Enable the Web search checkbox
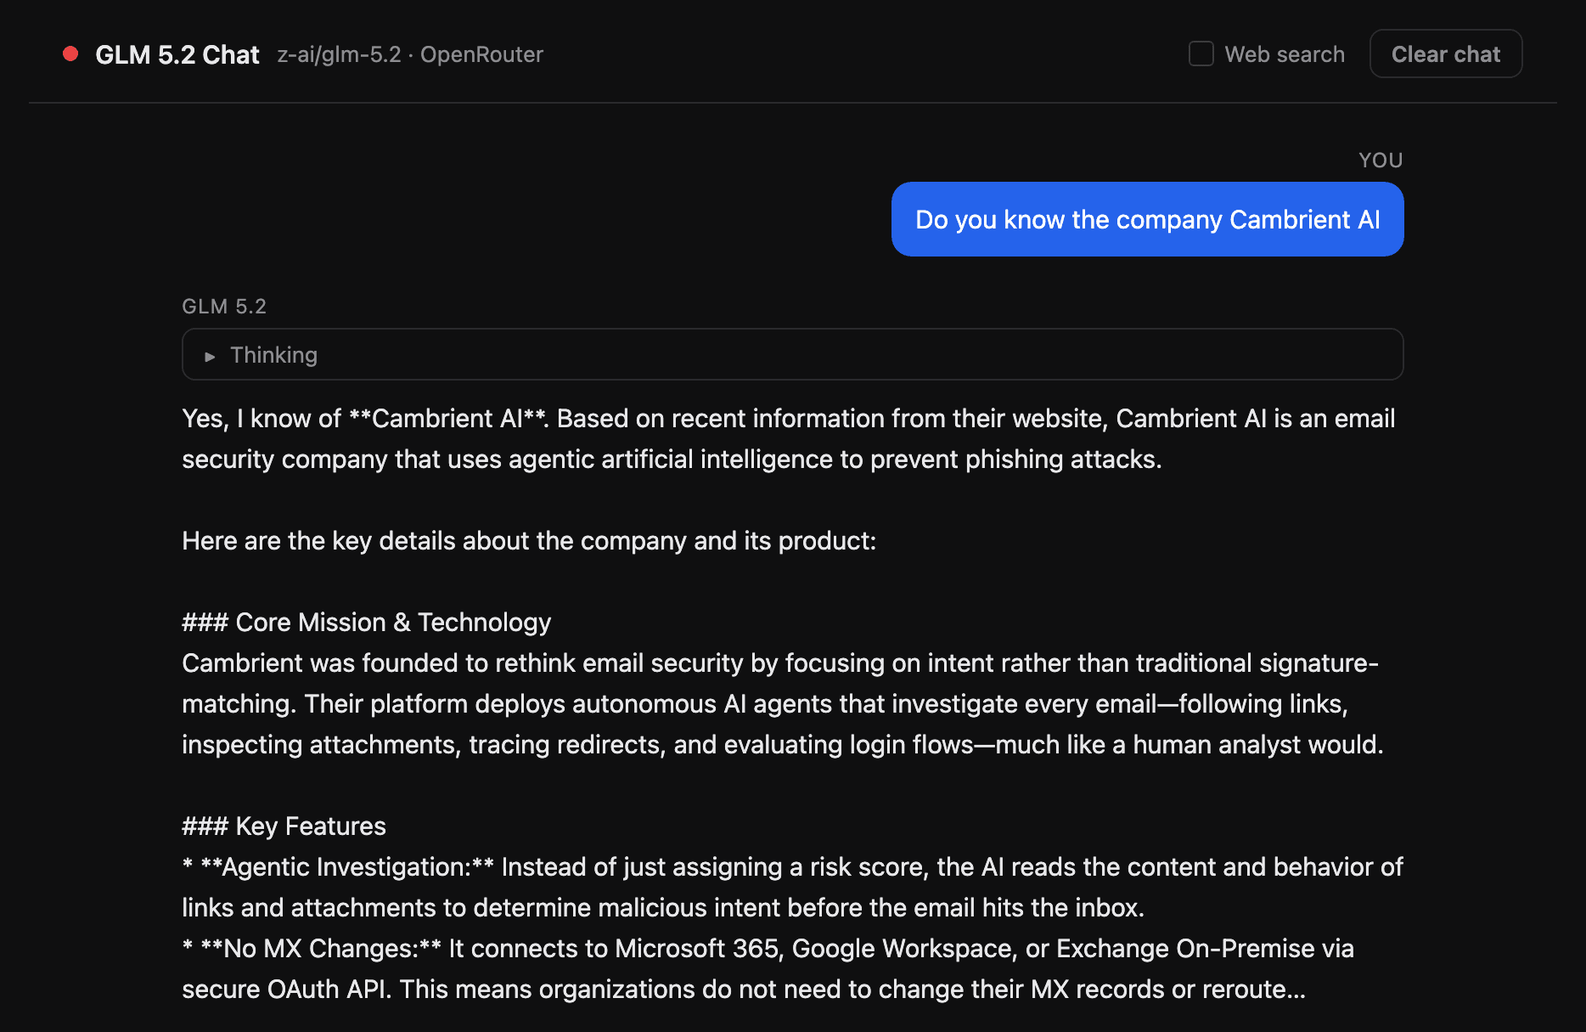 1201,54
